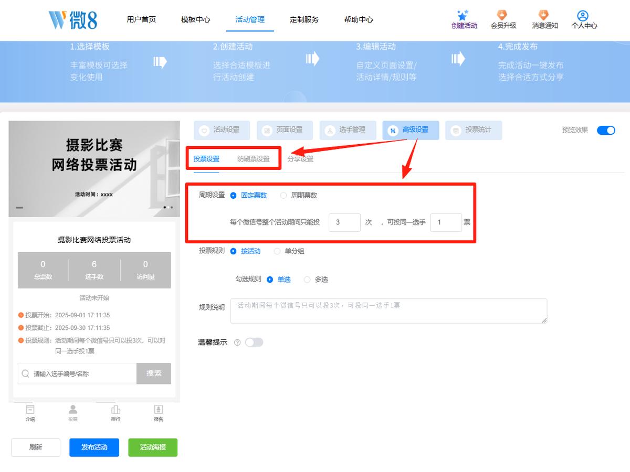Select the 单分组 radio option

coord(277,251)
